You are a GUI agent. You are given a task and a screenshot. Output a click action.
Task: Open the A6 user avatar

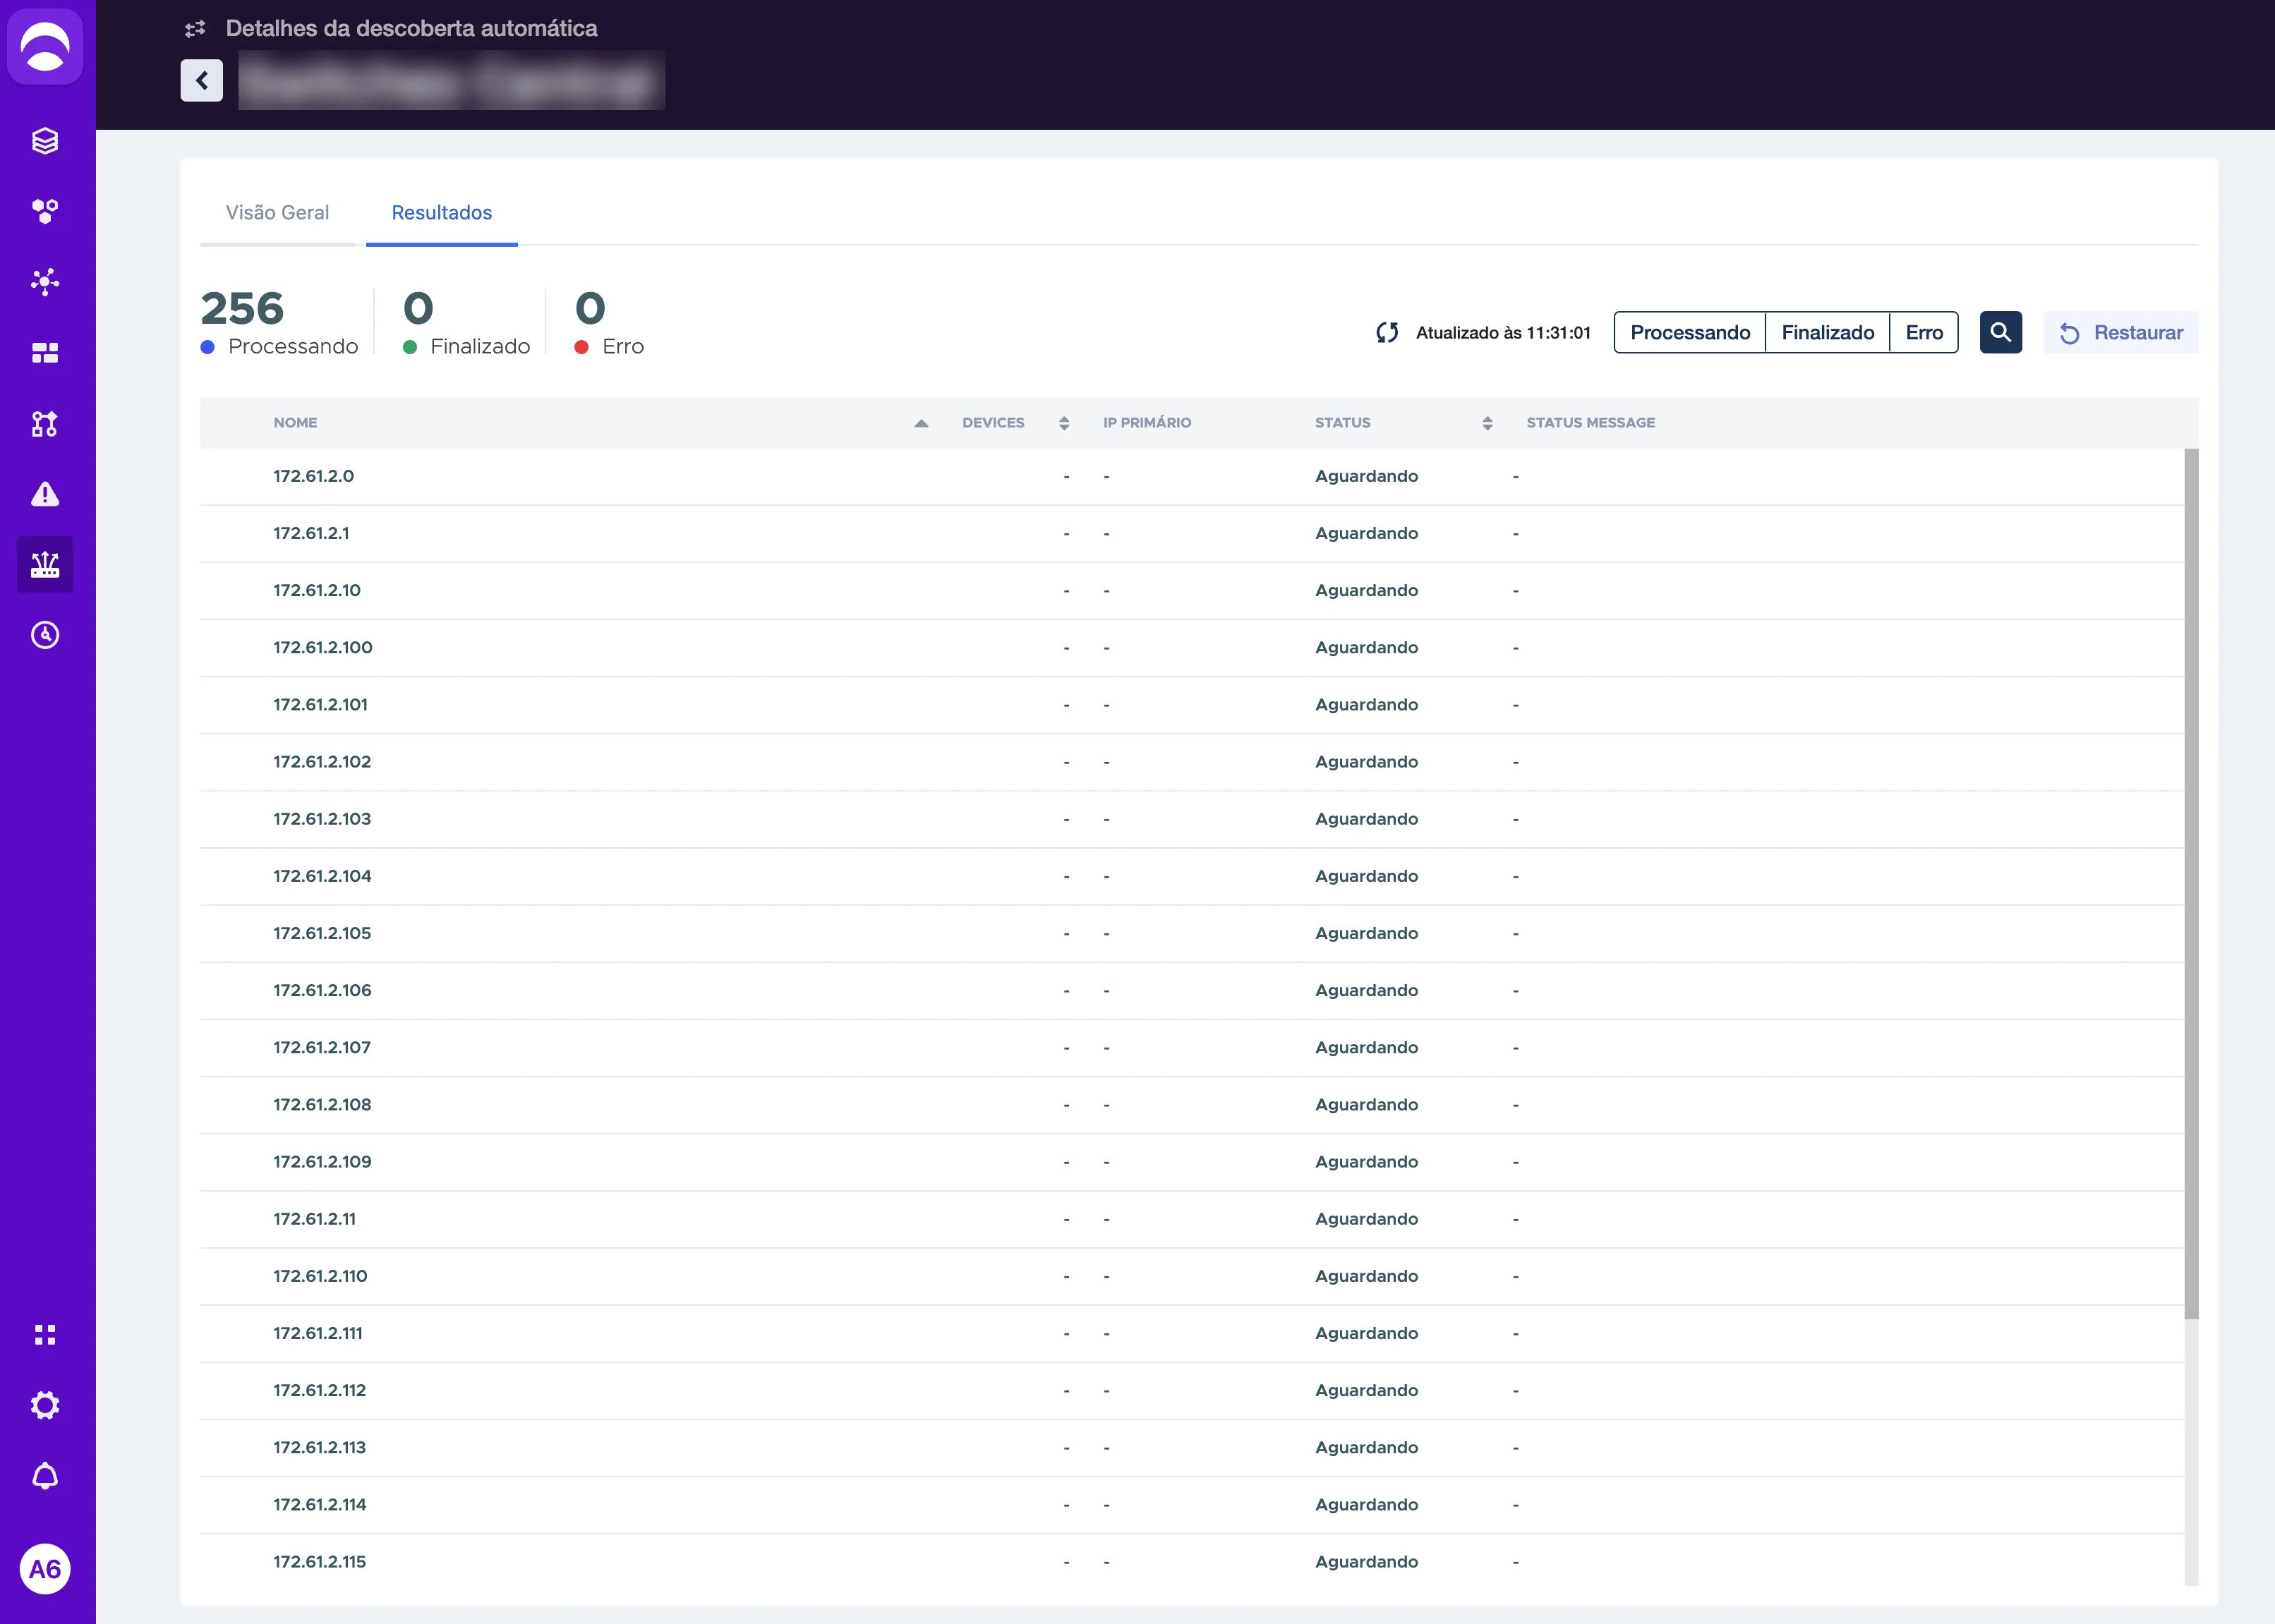tap(45, 1569)
